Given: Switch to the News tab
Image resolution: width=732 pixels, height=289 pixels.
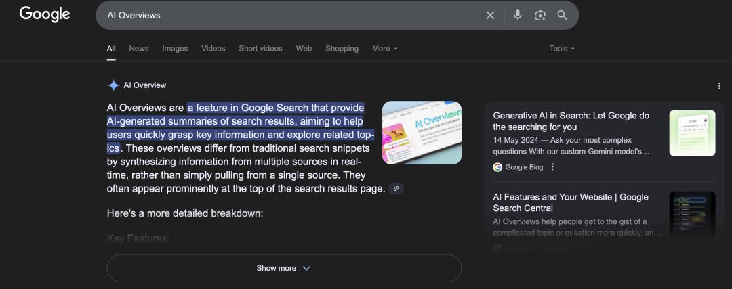Looking at the screenshot, I should click(x=139, y=49).
